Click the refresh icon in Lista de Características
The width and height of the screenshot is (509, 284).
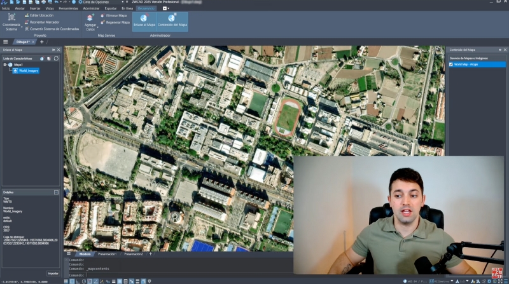tap(56, 58)
